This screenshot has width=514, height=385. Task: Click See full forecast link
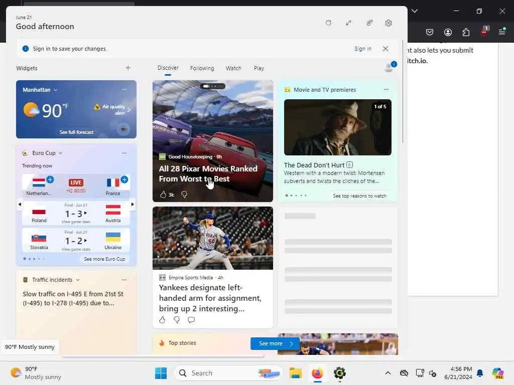click(x=76, y=132)
